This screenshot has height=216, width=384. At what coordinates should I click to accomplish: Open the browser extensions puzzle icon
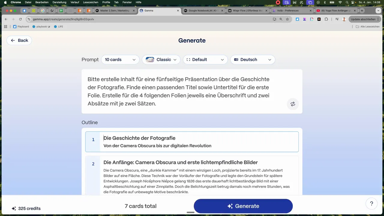326,19
